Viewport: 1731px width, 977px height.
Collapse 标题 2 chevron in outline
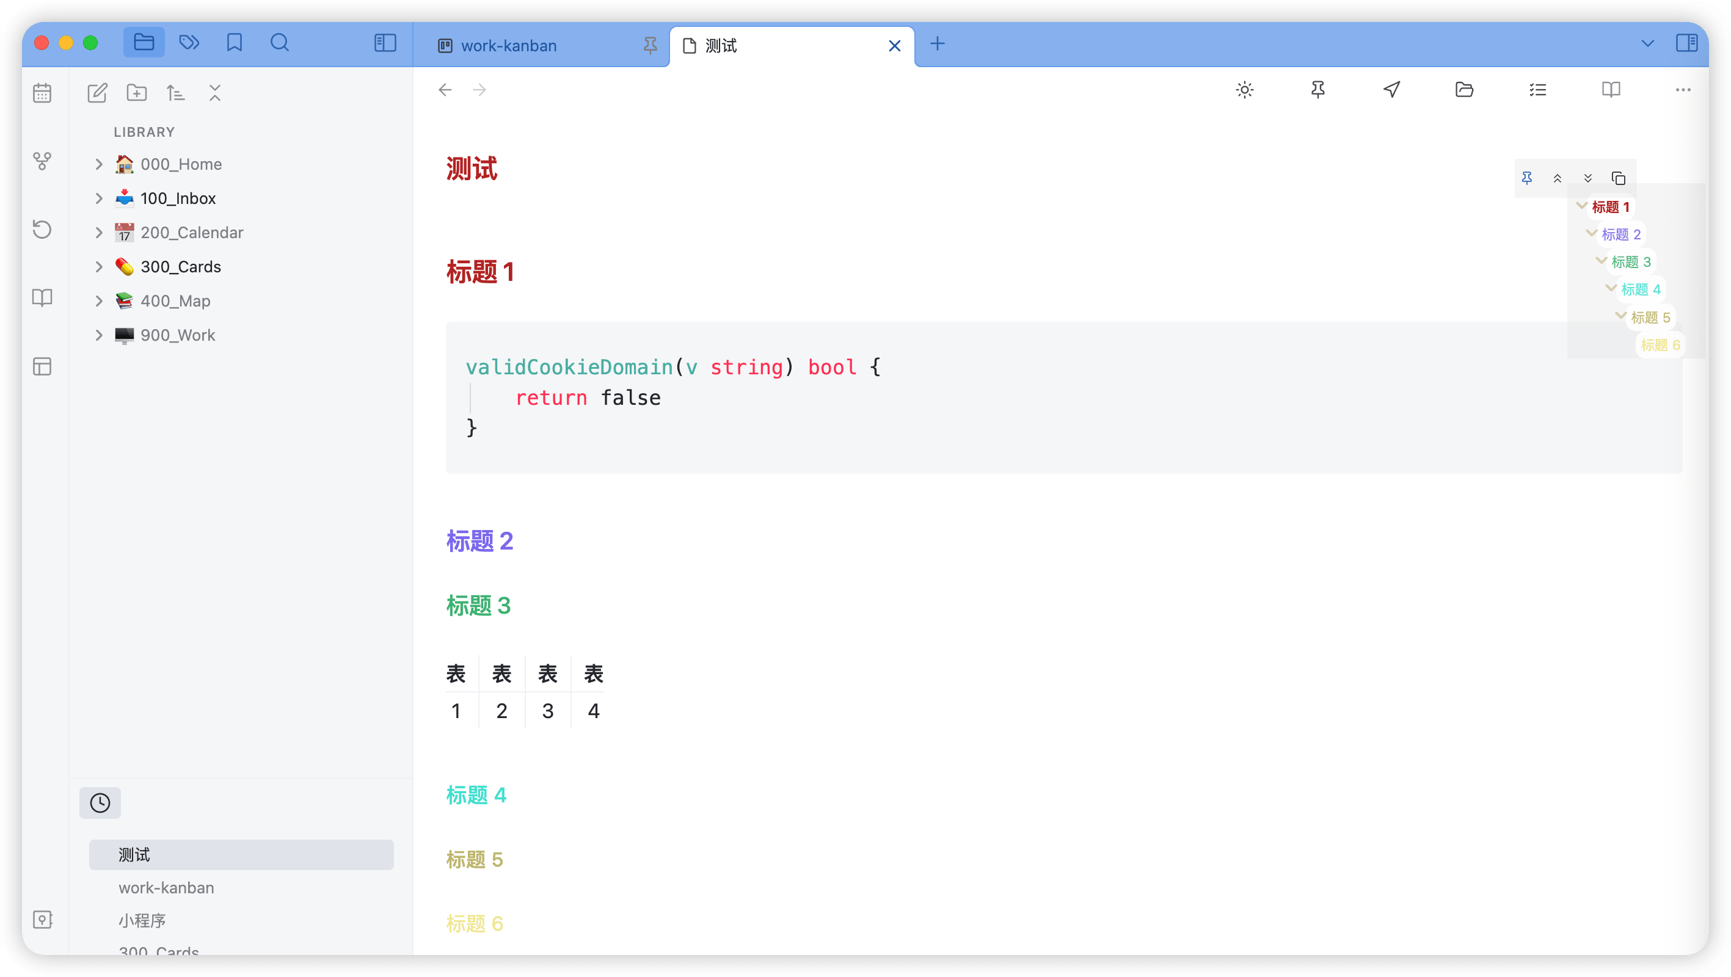pos(1591,233)
